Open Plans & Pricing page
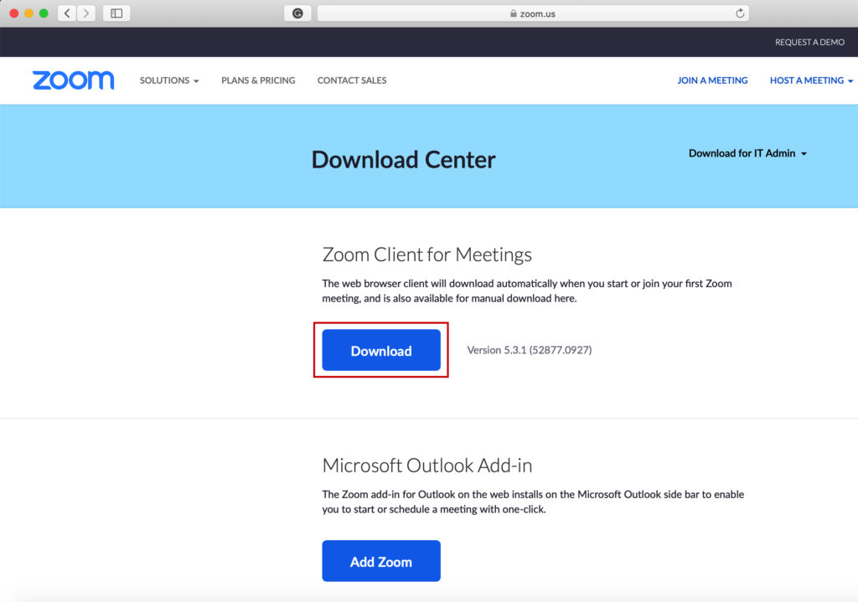Viewport: 858px width, 602px height. pyautogui.click(x=258, y=80)
